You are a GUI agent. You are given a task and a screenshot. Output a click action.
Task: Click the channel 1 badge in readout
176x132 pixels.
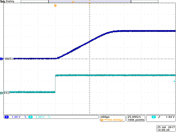7,117
